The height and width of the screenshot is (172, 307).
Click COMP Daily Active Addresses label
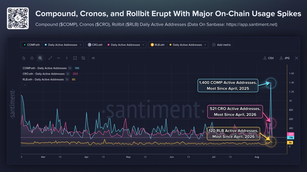(63, 45)
